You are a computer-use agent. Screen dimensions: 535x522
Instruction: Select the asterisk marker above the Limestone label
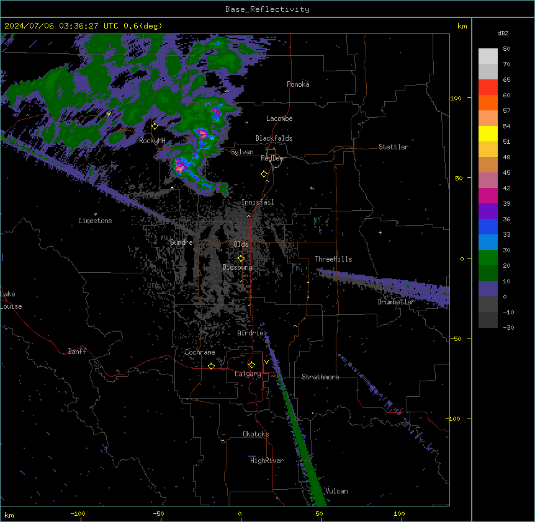coord(95,215)
